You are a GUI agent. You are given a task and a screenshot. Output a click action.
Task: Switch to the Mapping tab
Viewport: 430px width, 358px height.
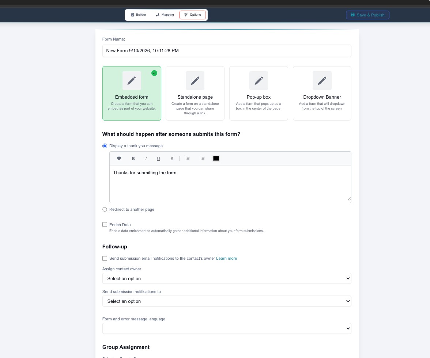pyautogui.click(x=165, y=15)
